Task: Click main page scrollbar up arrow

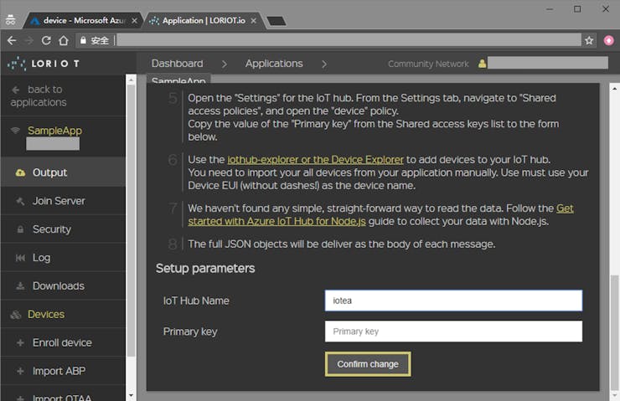Action: (614, 89)
